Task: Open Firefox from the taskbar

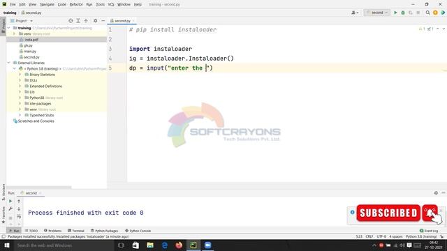Action: (179, 245)
